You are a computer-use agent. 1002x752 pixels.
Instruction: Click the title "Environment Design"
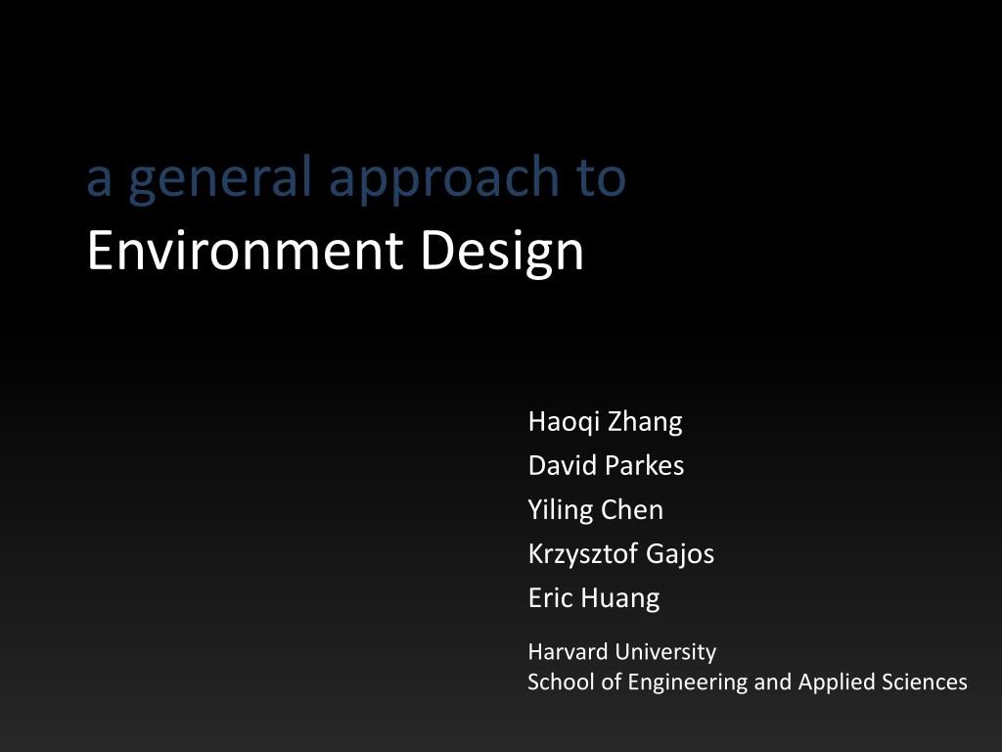pyautogui.click(x=336, y=252)
